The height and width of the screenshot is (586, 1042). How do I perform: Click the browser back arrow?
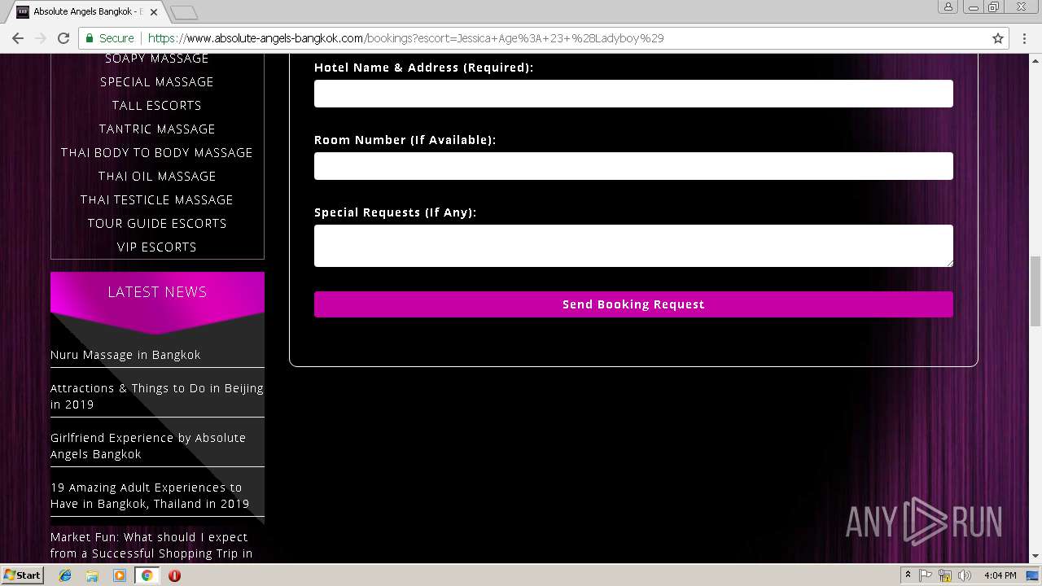point(18,38)
